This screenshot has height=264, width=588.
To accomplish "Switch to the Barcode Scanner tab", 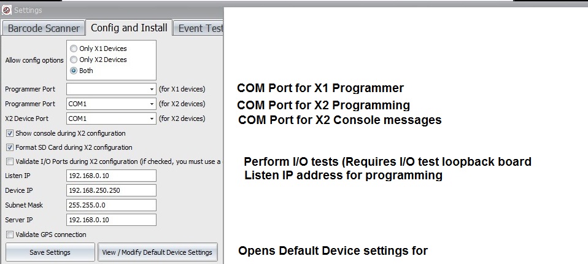I will tap(44, 28).
